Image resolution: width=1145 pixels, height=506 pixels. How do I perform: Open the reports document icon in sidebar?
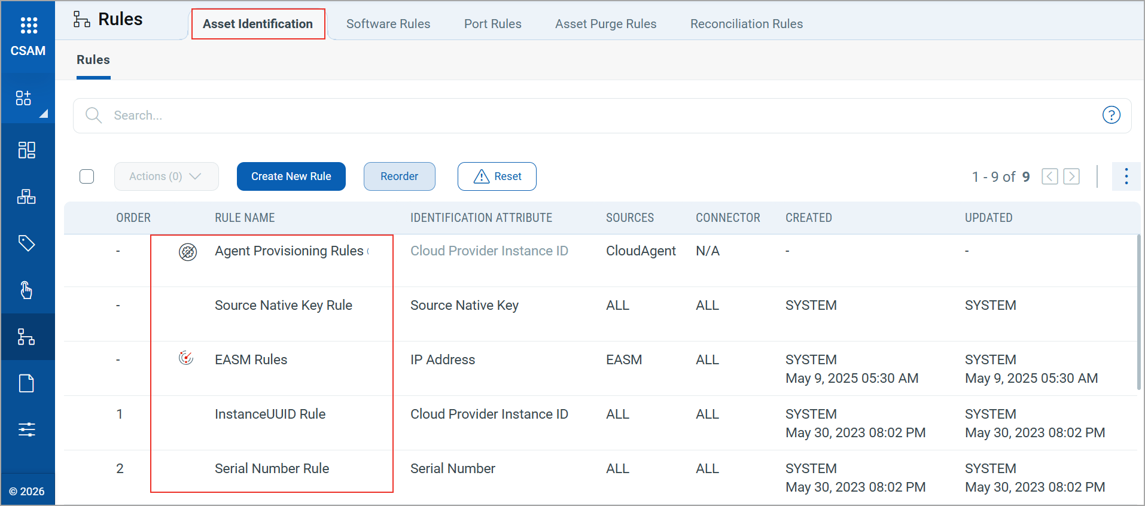[27, 383]
